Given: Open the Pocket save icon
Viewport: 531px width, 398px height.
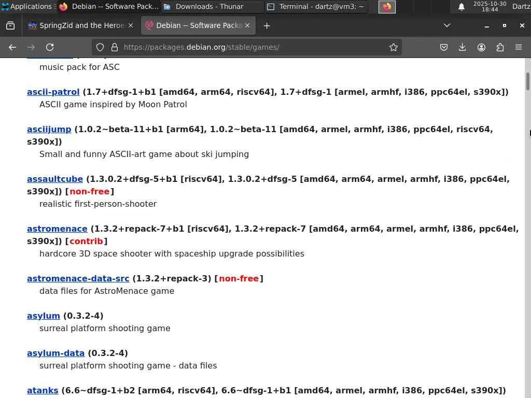Looking at the screenshot, I should pos(444,47).
